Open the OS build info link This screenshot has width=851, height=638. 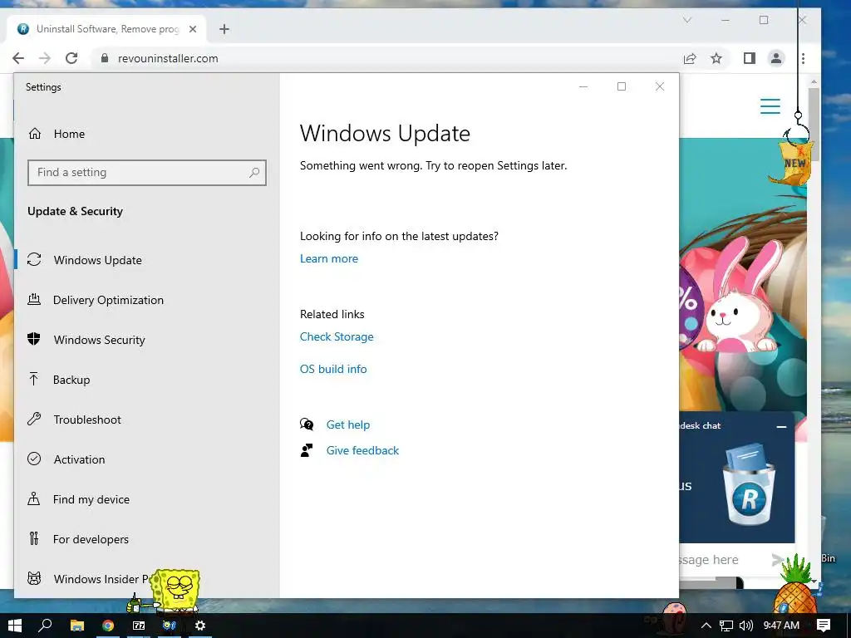coord(333,369)
